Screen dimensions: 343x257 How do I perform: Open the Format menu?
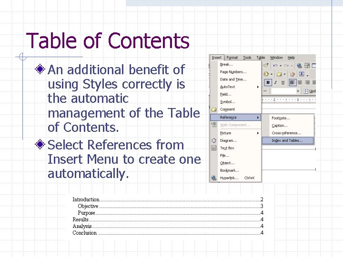[232, 58]
